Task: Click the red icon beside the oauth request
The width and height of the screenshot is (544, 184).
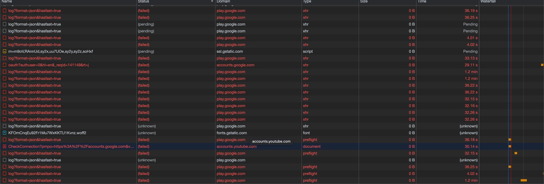Action: click(4, 65)
